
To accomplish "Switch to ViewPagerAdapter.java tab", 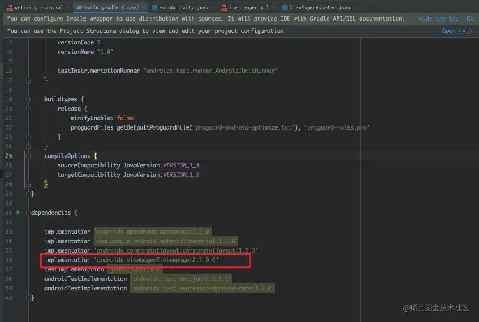I will (x=319, y=7).
